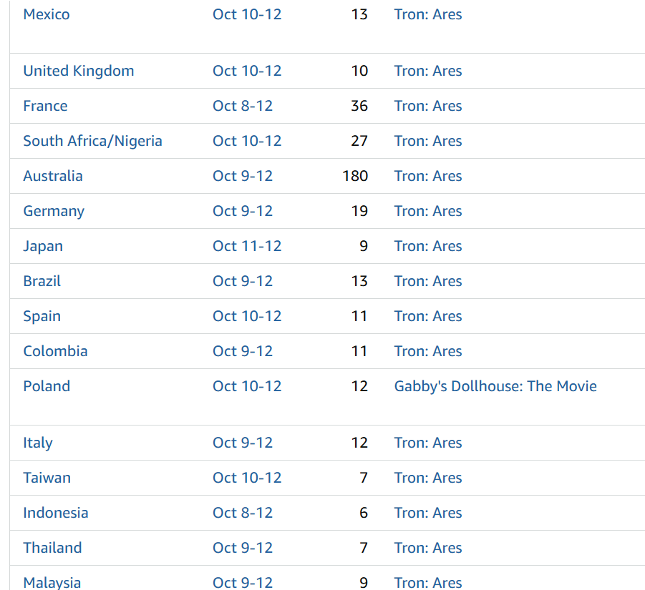Click Italy's Tron: Ares link
645x590 pixels.
427,443
